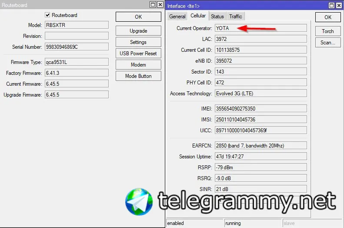Image resolution: width=344 pixels, height=228 pixels.
Task: Click the UICC field
Action: click(x=261, y=131)
